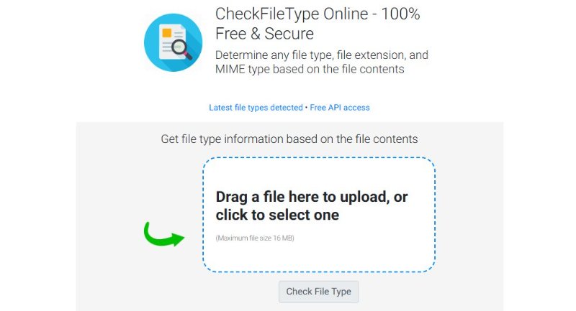Click the green curved arrow
576x311 pixels.
point(163,234)
